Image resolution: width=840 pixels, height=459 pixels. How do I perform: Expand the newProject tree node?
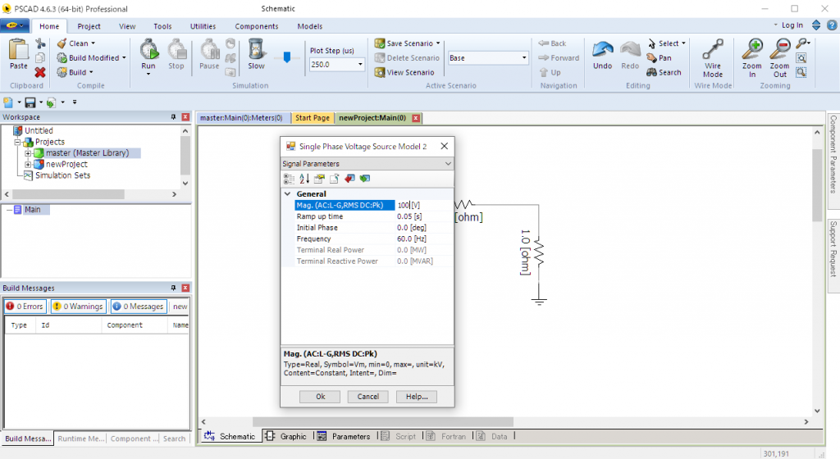click(28, 165)
